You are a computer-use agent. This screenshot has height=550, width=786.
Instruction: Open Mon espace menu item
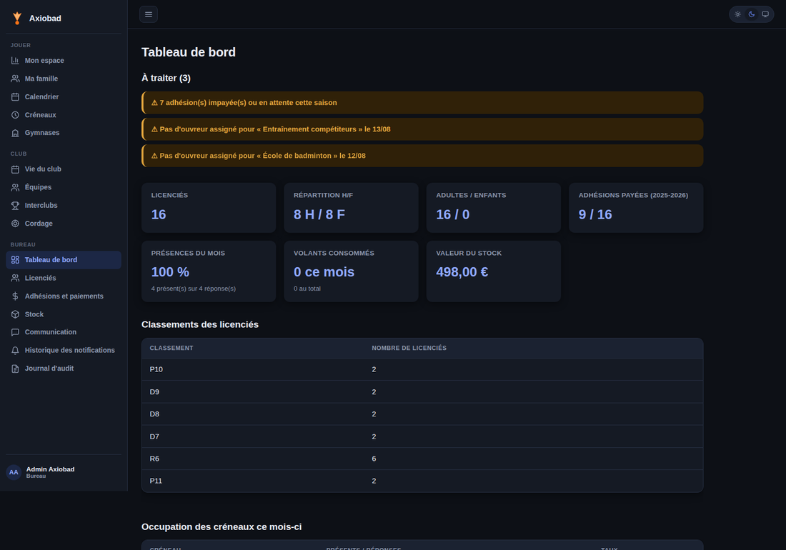coord(64,61)
